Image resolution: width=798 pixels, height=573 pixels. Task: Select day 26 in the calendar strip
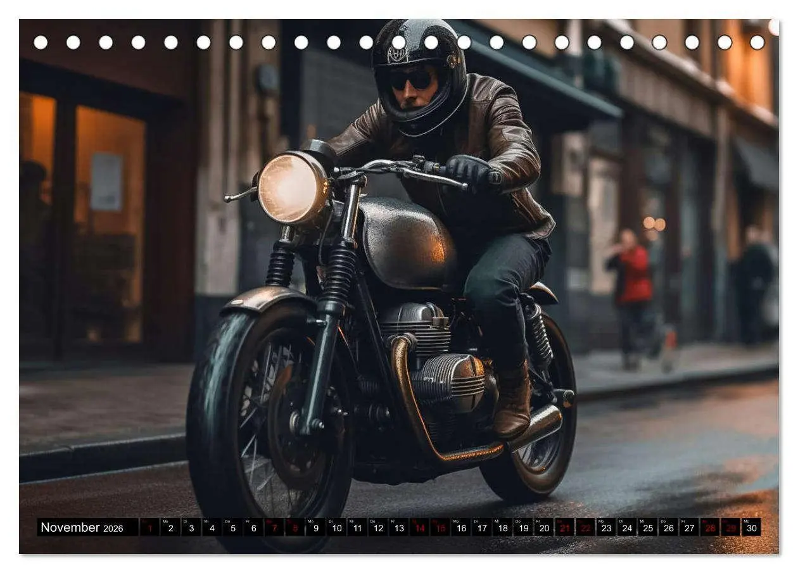[x=668, y=527]
